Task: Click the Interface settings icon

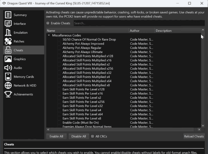Action: tap(8, 24)
